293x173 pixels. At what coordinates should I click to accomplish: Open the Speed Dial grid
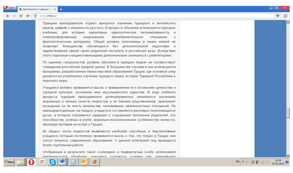[28, 16]
